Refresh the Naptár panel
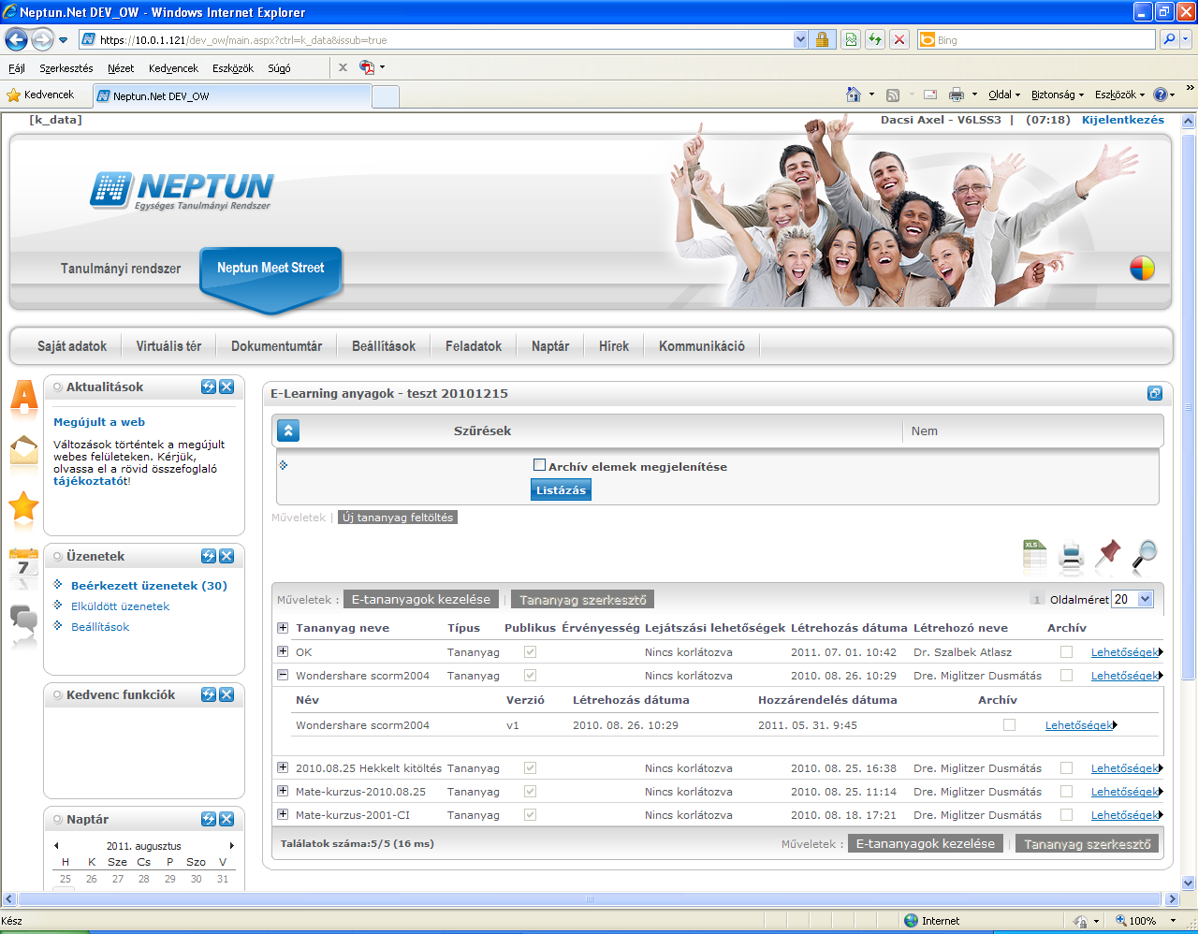The width and height of the screenshot is (1198, 934). pos(209,819)
